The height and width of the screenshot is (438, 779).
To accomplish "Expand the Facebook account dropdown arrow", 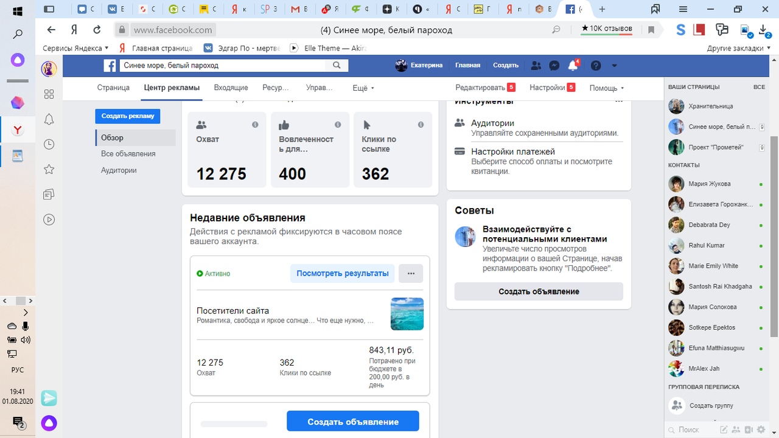I will pos(614,66).
